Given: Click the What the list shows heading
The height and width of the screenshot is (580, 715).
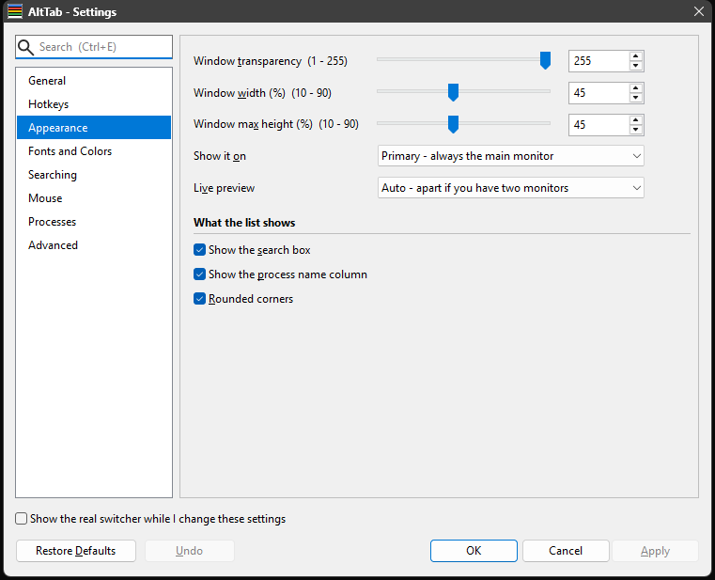Looking at the screenshot, I should 244,223.
